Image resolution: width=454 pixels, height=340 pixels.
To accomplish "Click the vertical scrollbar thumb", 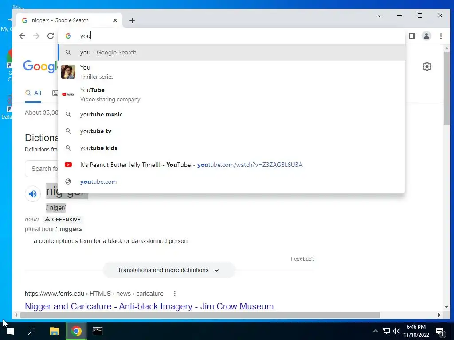I will point(446,88).
